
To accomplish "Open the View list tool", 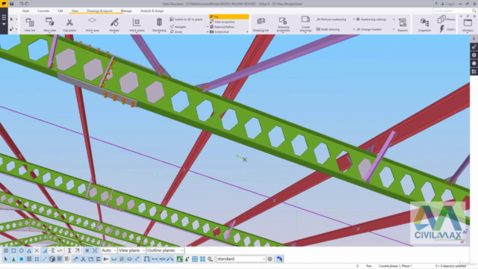I will click(x=30, y=25).
